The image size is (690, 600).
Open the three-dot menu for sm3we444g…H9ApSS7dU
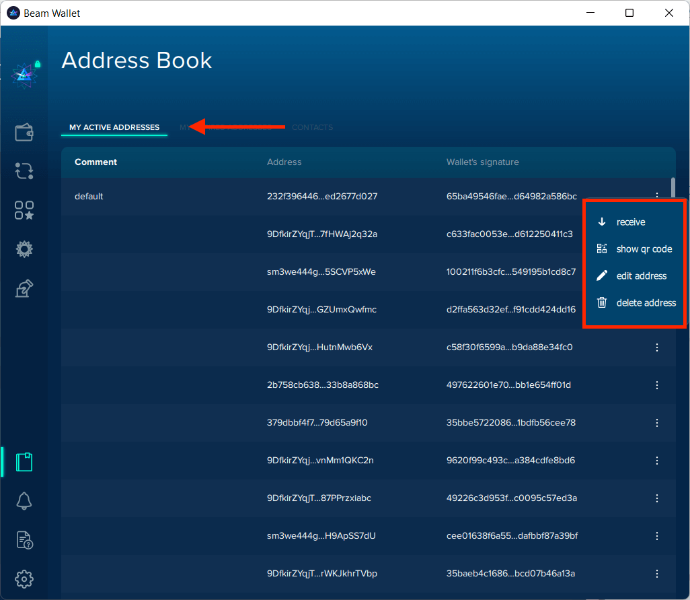pyautogui.click(x=657, y=536)
